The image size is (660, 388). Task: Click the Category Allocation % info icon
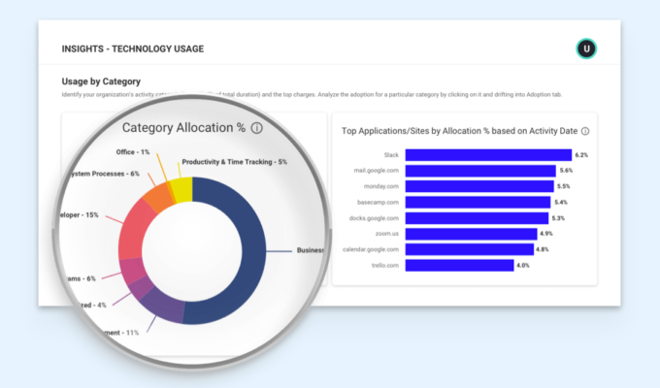pyautogui.click(x=257, y=128)
